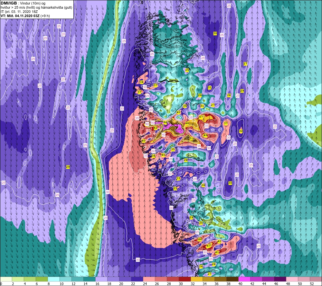Pick the light green 2–4 legend swatch
Image resolution: width=322 pixels, height=286 pixels.
pyautogui.click(x=18, y=279)
